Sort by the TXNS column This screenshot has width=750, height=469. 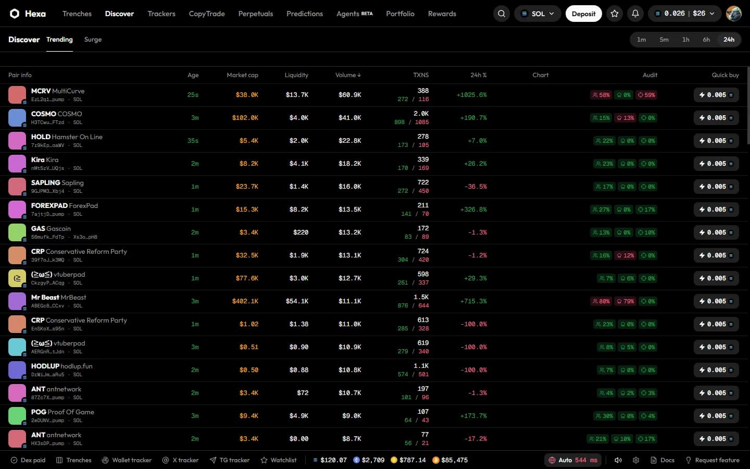pyautogui.click(x=421, y=75)
